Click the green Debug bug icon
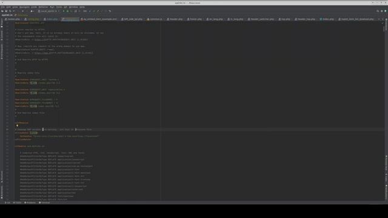388x218 pixels. [67, 11]
